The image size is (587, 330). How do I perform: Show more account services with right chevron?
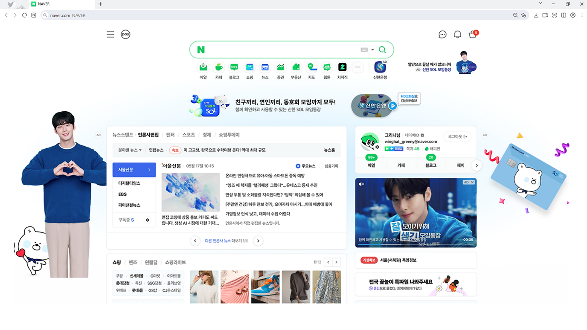[477, 165]
